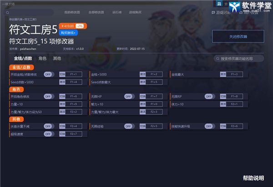Select the 其他 tab

tap(57, 58)
